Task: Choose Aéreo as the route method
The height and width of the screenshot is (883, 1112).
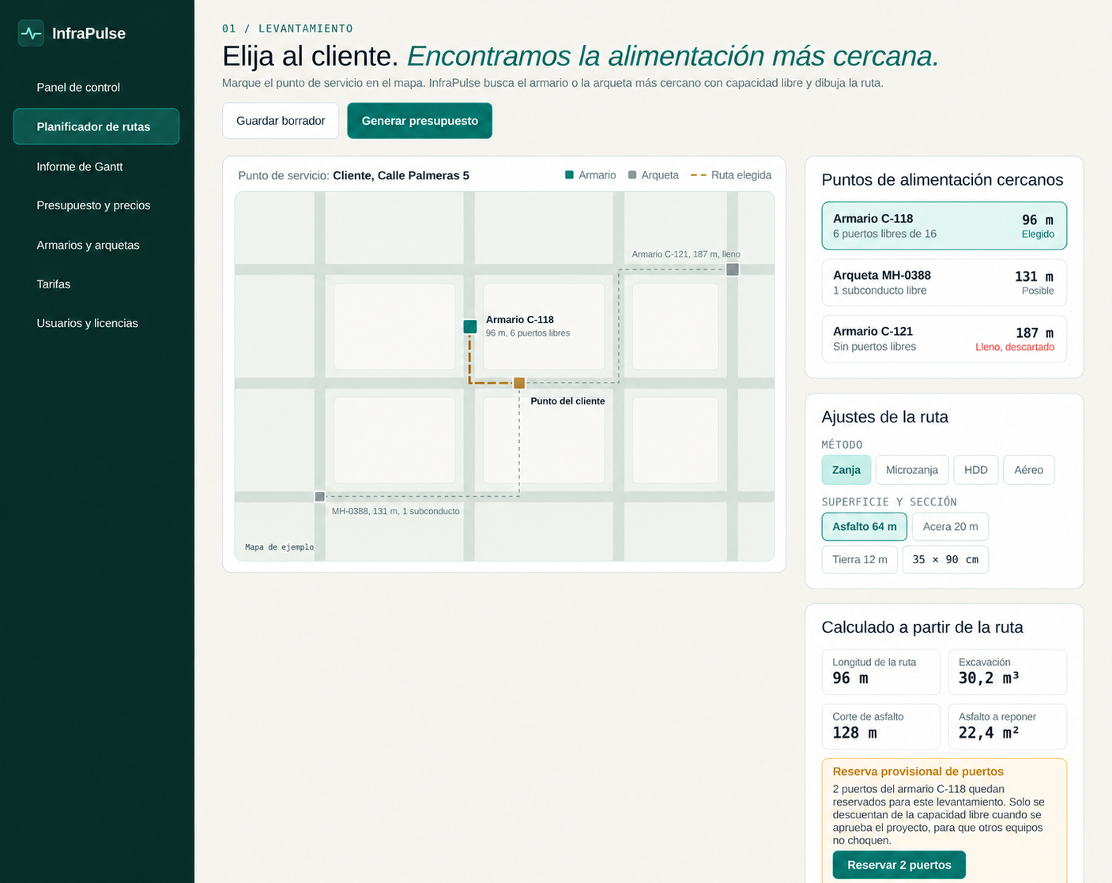Action: pyautogui.click(x=1028, y=470)
